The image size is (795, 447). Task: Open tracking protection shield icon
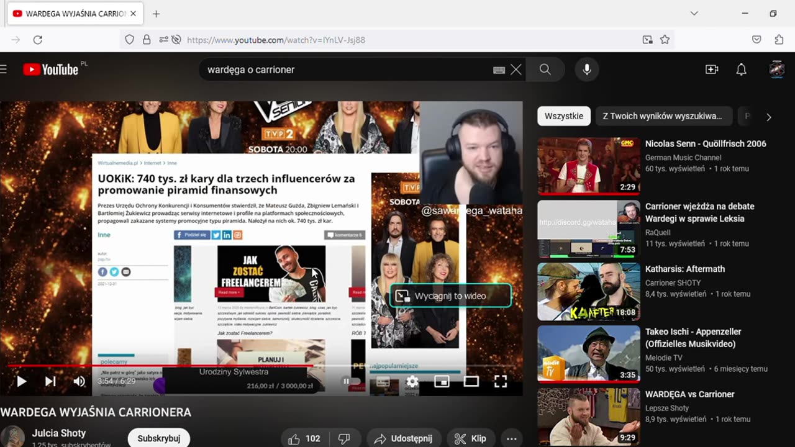coord(129,40)
